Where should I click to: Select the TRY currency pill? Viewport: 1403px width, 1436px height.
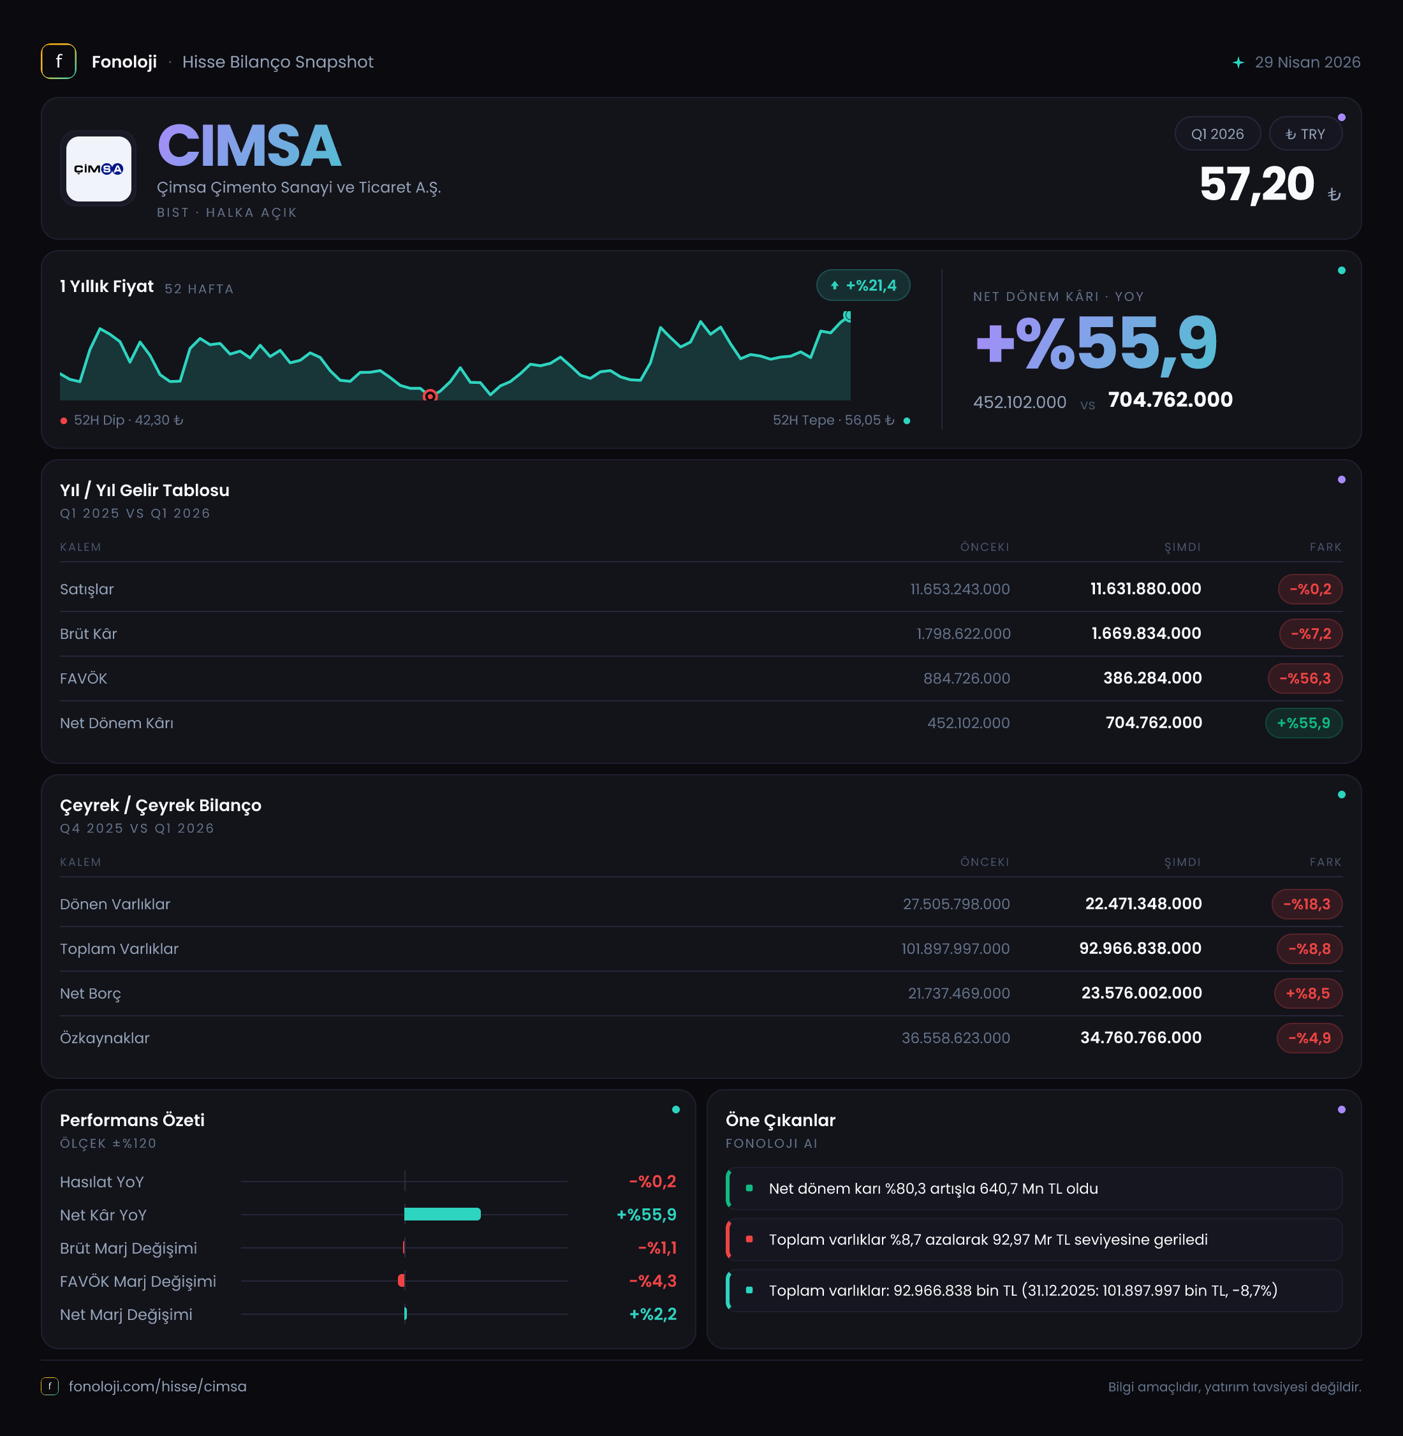(1305, 134)
